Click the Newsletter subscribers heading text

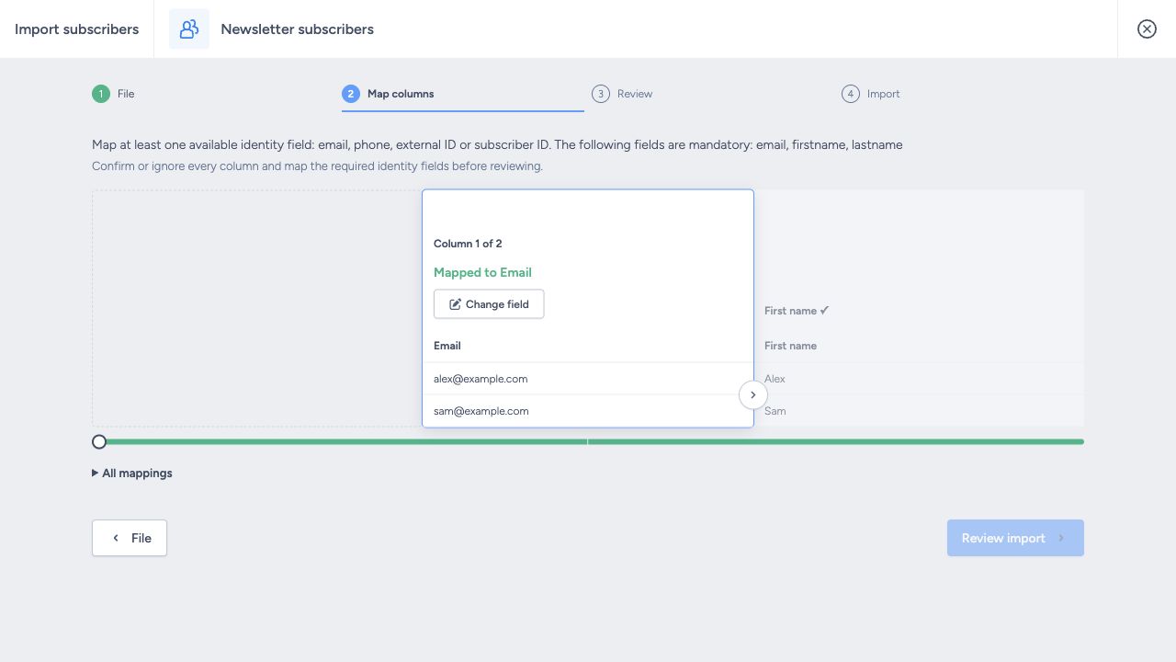pos(298,29)
